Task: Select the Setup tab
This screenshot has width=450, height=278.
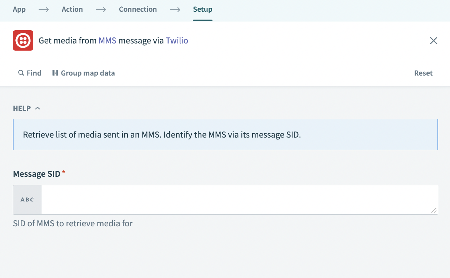Action: tap(202, 10)
